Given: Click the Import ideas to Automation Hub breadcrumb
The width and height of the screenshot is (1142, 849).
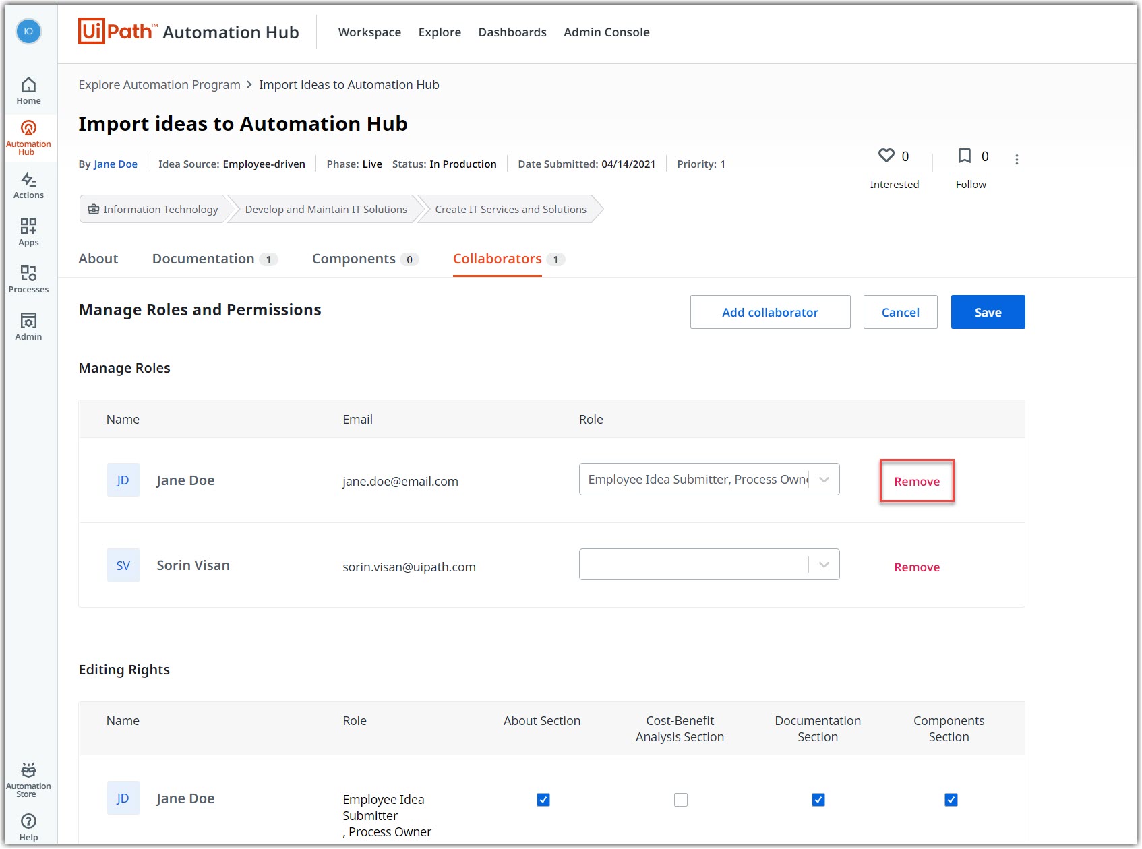Looking at the screenshot, I should 349,85.
